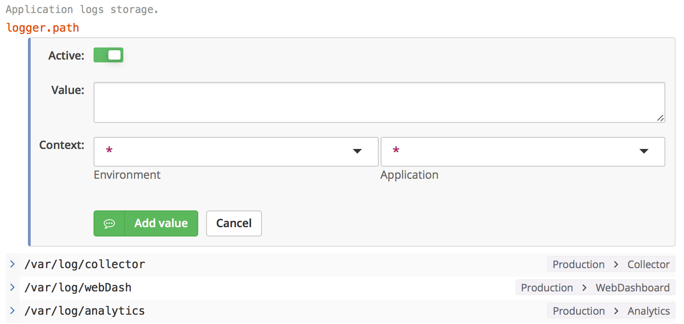Open the Application context dropdown
Viewport: 684px width, 324px height.
[523, 151]
